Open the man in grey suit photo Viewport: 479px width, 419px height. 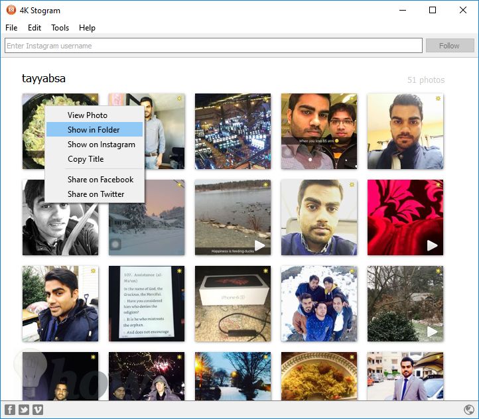click(x=405, y=377)
